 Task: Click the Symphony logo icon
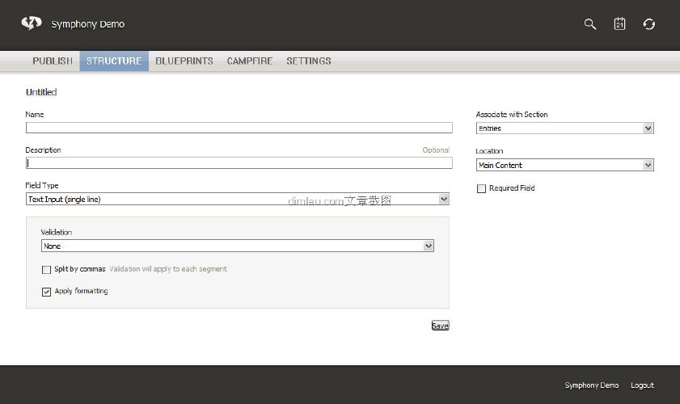[32, 23]
